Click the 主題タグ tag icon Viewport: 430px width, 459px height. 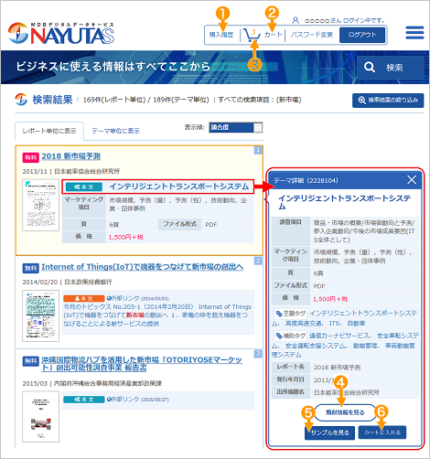(x=279, y=314)
